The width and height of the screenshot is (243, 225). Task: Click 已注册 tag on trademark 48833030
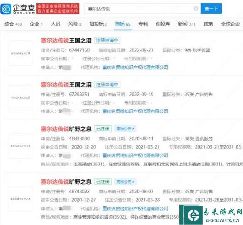point(103,129)
